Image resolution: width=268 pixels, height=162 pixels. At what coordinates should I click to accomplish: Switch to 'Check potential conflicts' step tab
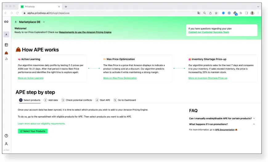[77, 100]
